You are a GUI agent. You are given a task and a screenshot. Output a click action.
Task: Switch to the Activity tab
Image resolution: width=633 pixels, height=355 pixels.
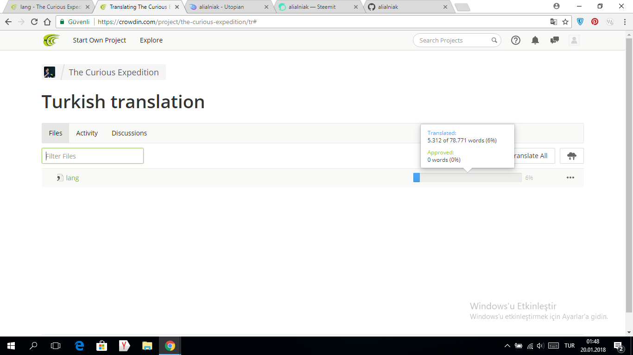[87, 133]
